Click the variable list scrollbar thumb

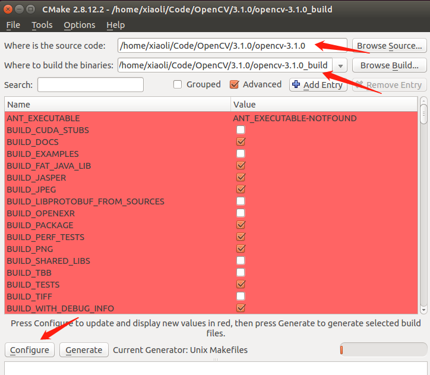(x=423, y=114)
